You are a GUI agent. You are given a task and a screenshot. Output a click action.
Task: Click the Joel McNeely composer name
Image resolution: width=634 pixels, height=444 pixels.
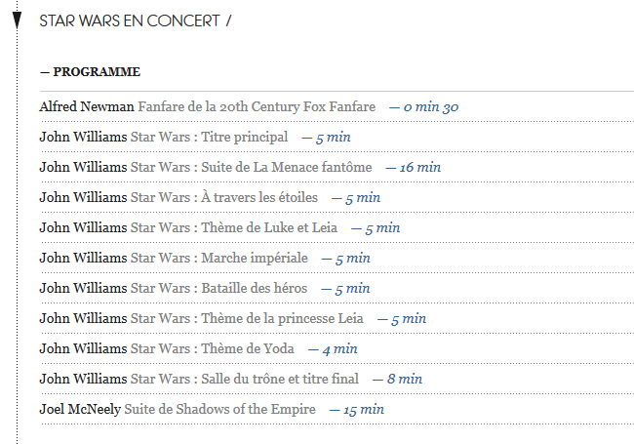click(x=80, y=409)
